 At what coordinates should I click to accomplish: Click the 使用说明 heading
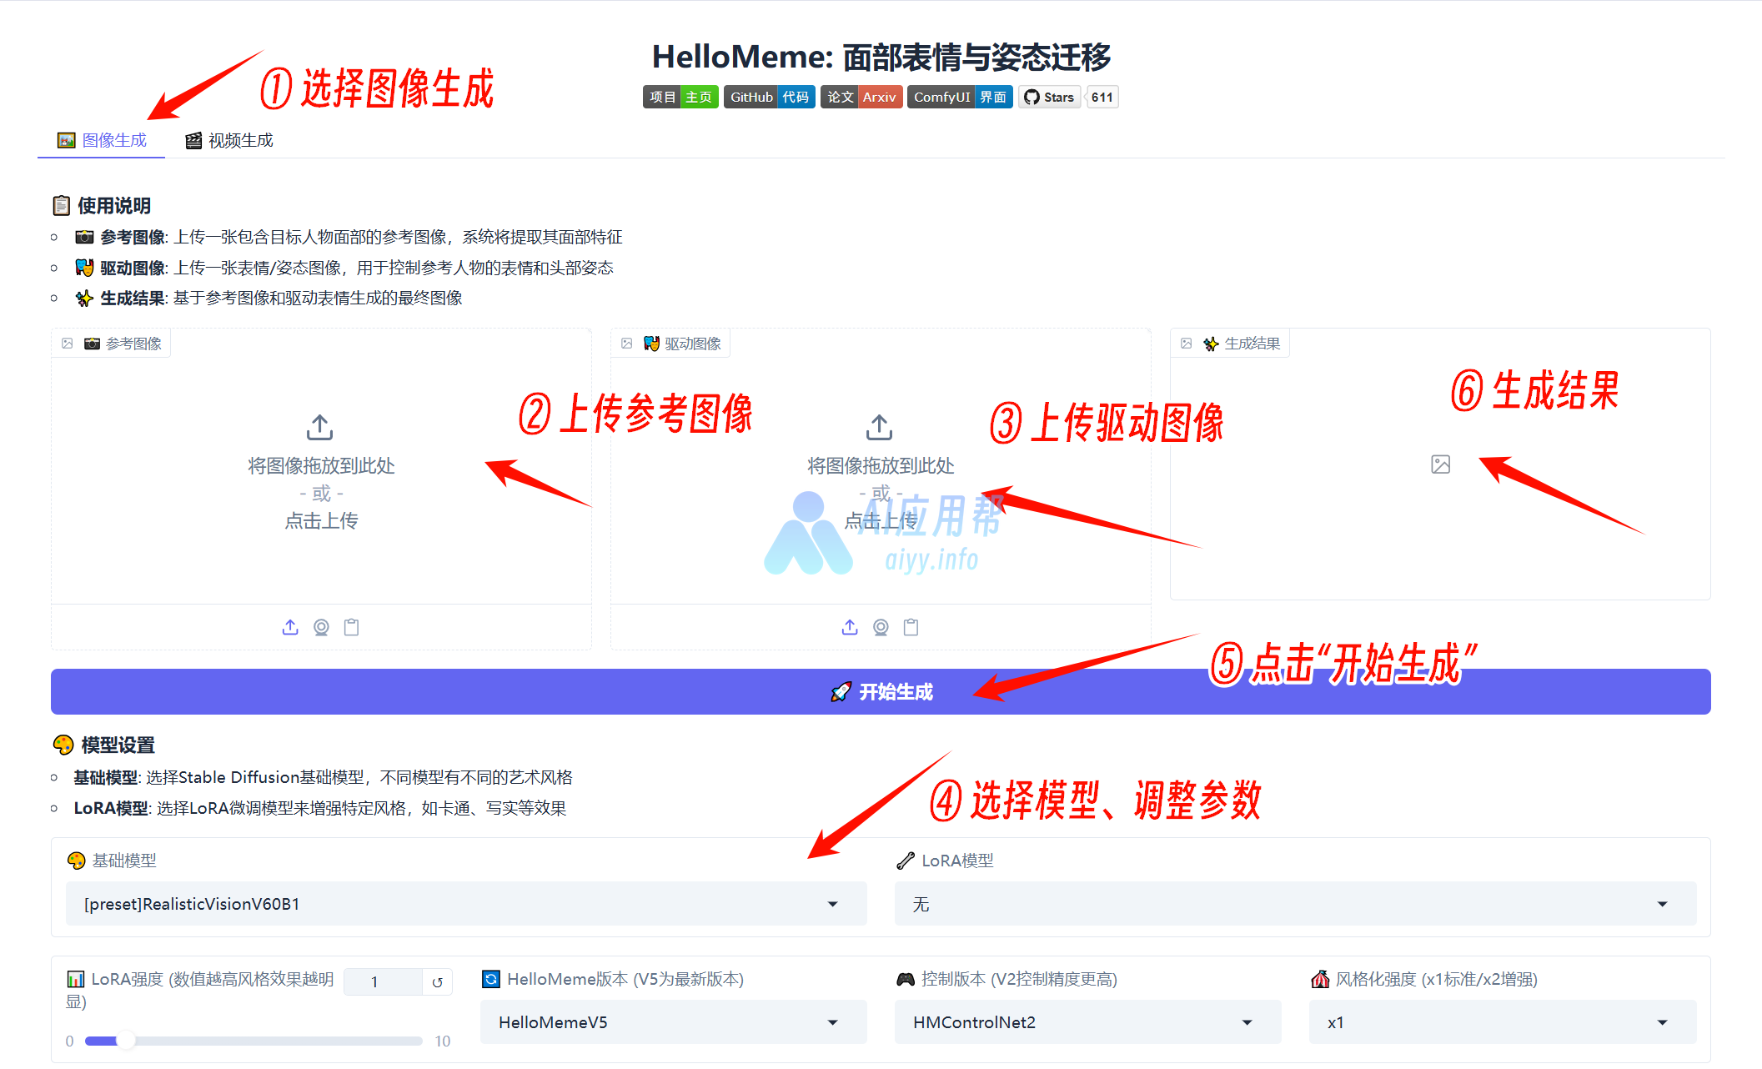(102, 205)
